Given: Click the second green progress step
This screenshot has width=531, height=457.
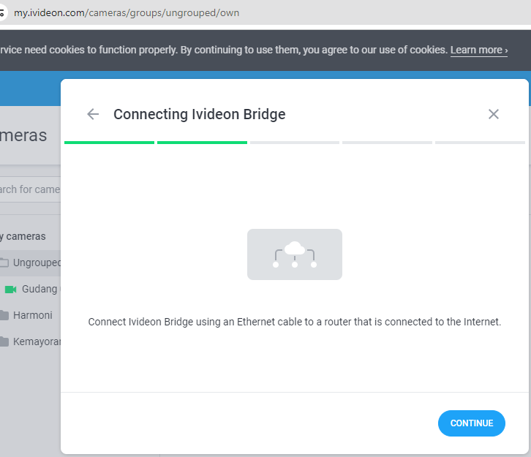Looking at the screenshot, I should click(x=202, y=143).
